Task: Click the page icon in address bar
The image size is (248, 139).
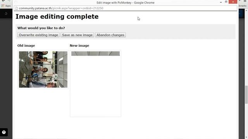Action: coord(17,8)
